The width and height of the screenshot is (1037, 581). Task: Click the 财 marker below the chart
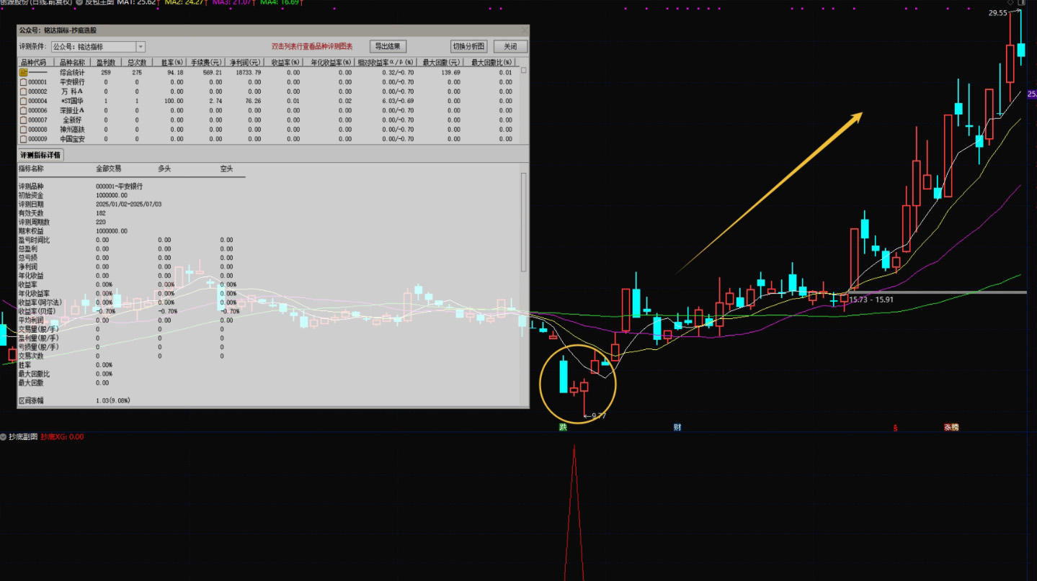click(x=677, y=427)
